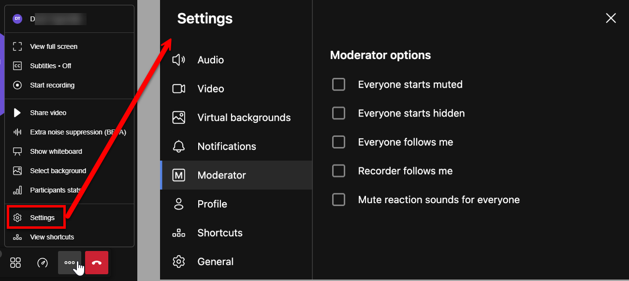Click Settings in the overflow menu
Image resolution: width=629 pixels, height=281 pixels.
tap(42, 218)
